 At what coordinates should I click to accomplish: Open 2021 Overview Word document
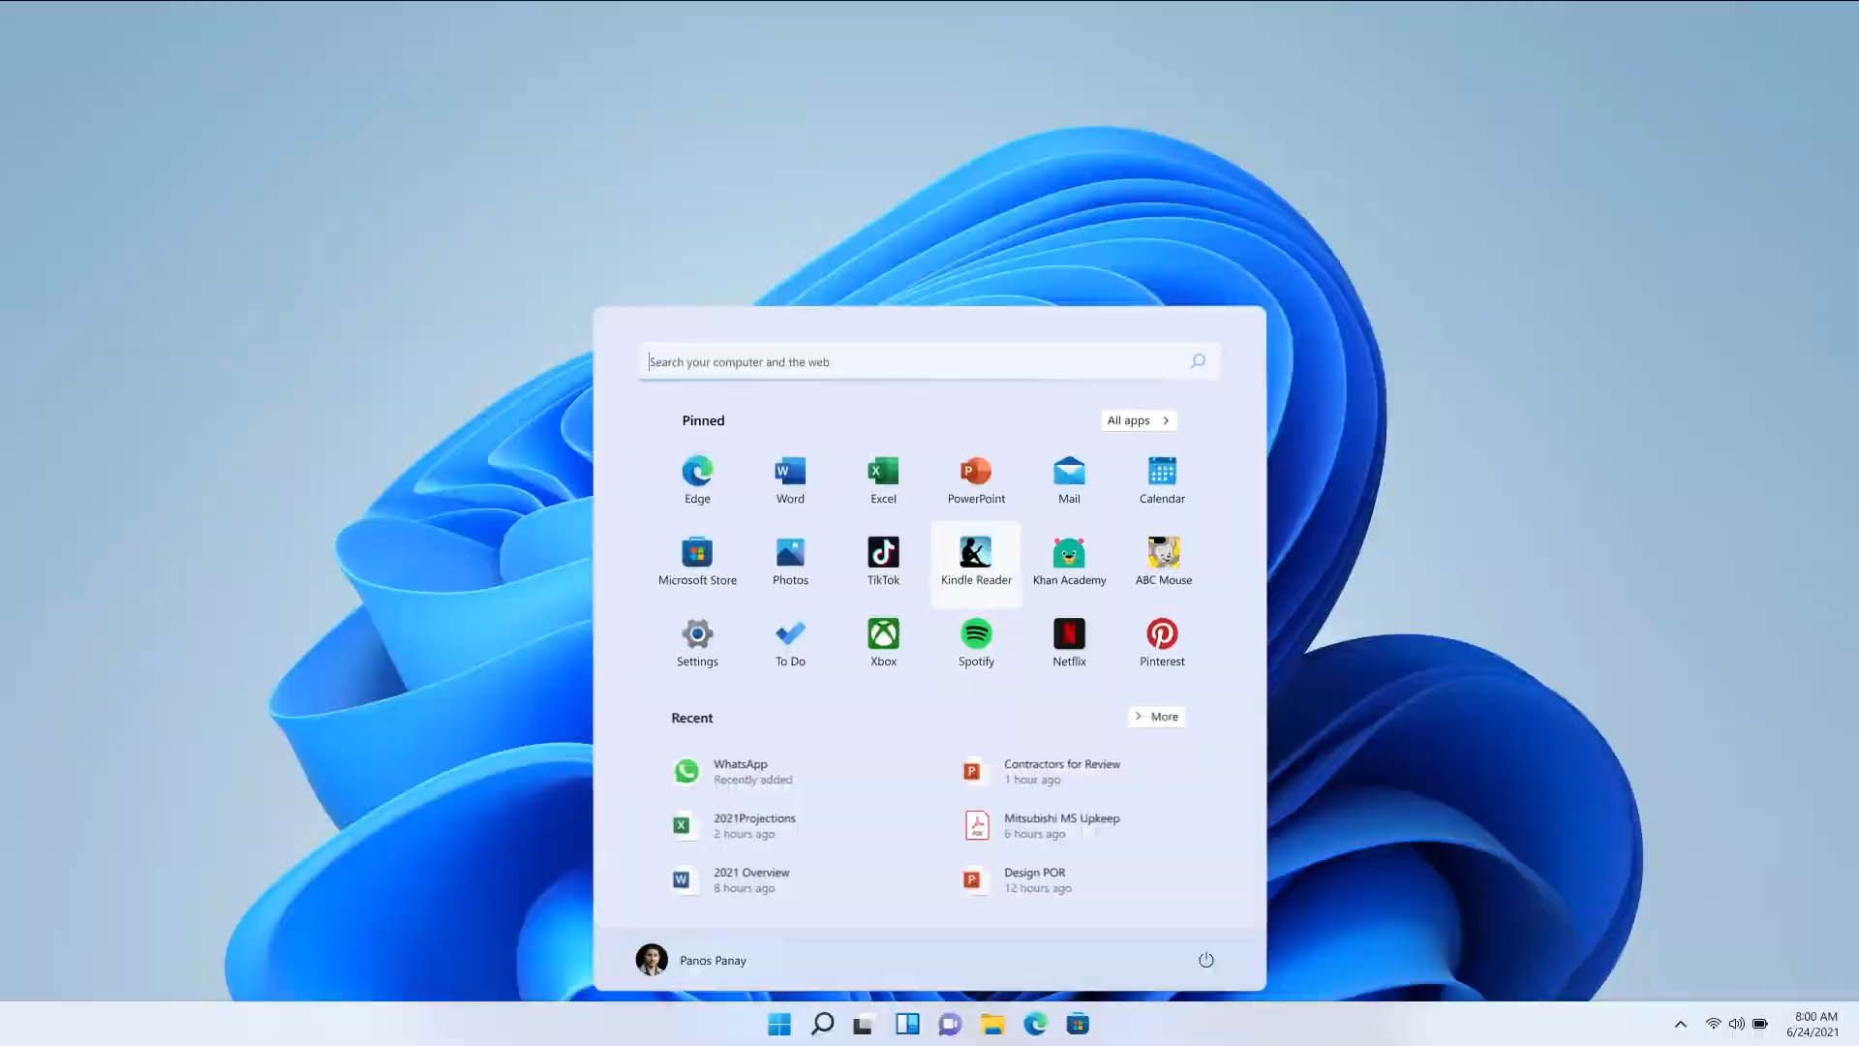pos(752,878)
